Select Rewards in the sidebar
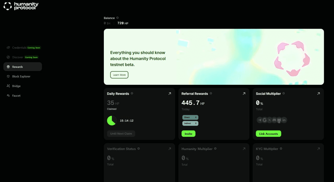This screenshot has height=182, width=334. click(x=23, y=67)
